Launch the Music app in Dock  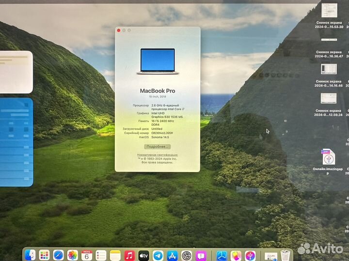pos(129,255)
